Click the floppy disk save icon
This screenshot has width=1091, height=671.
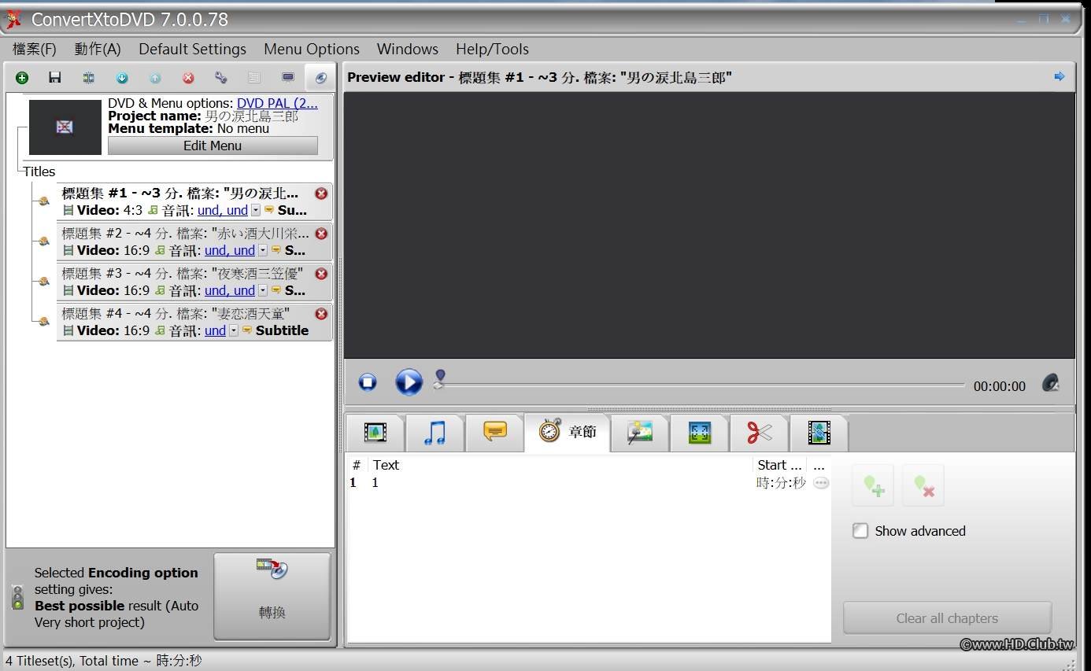55,78
